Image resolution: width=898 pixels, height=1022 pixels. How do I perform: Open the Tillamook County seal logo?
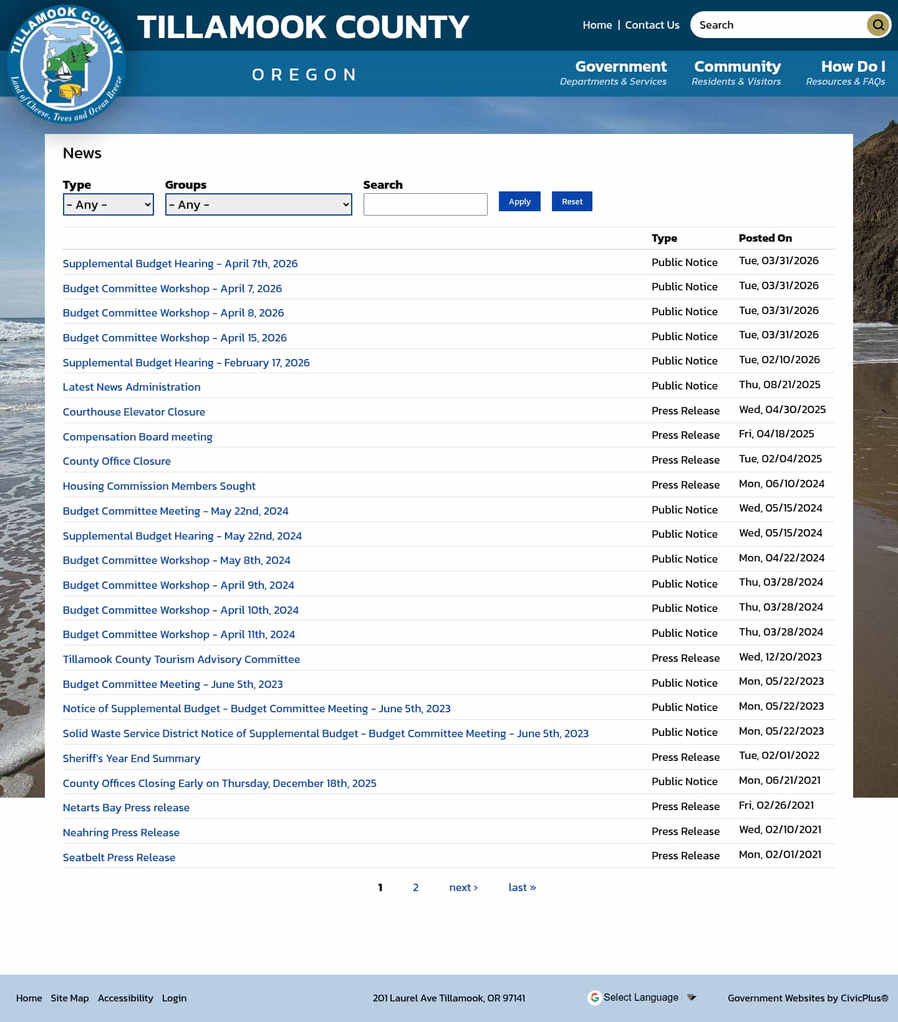[67, 64]
